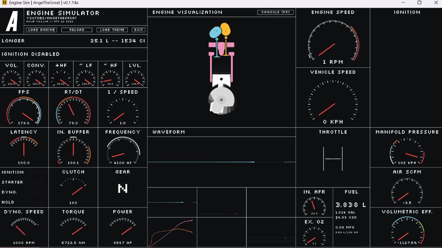Click the Volumetric Eff. gauge

(407, 231)
